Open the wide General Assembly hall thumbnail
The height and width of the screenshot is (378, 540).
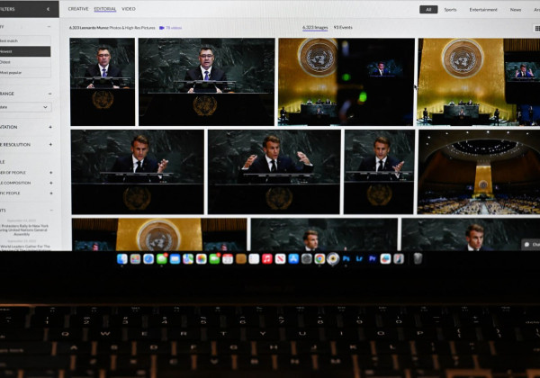tap(479, 172)
